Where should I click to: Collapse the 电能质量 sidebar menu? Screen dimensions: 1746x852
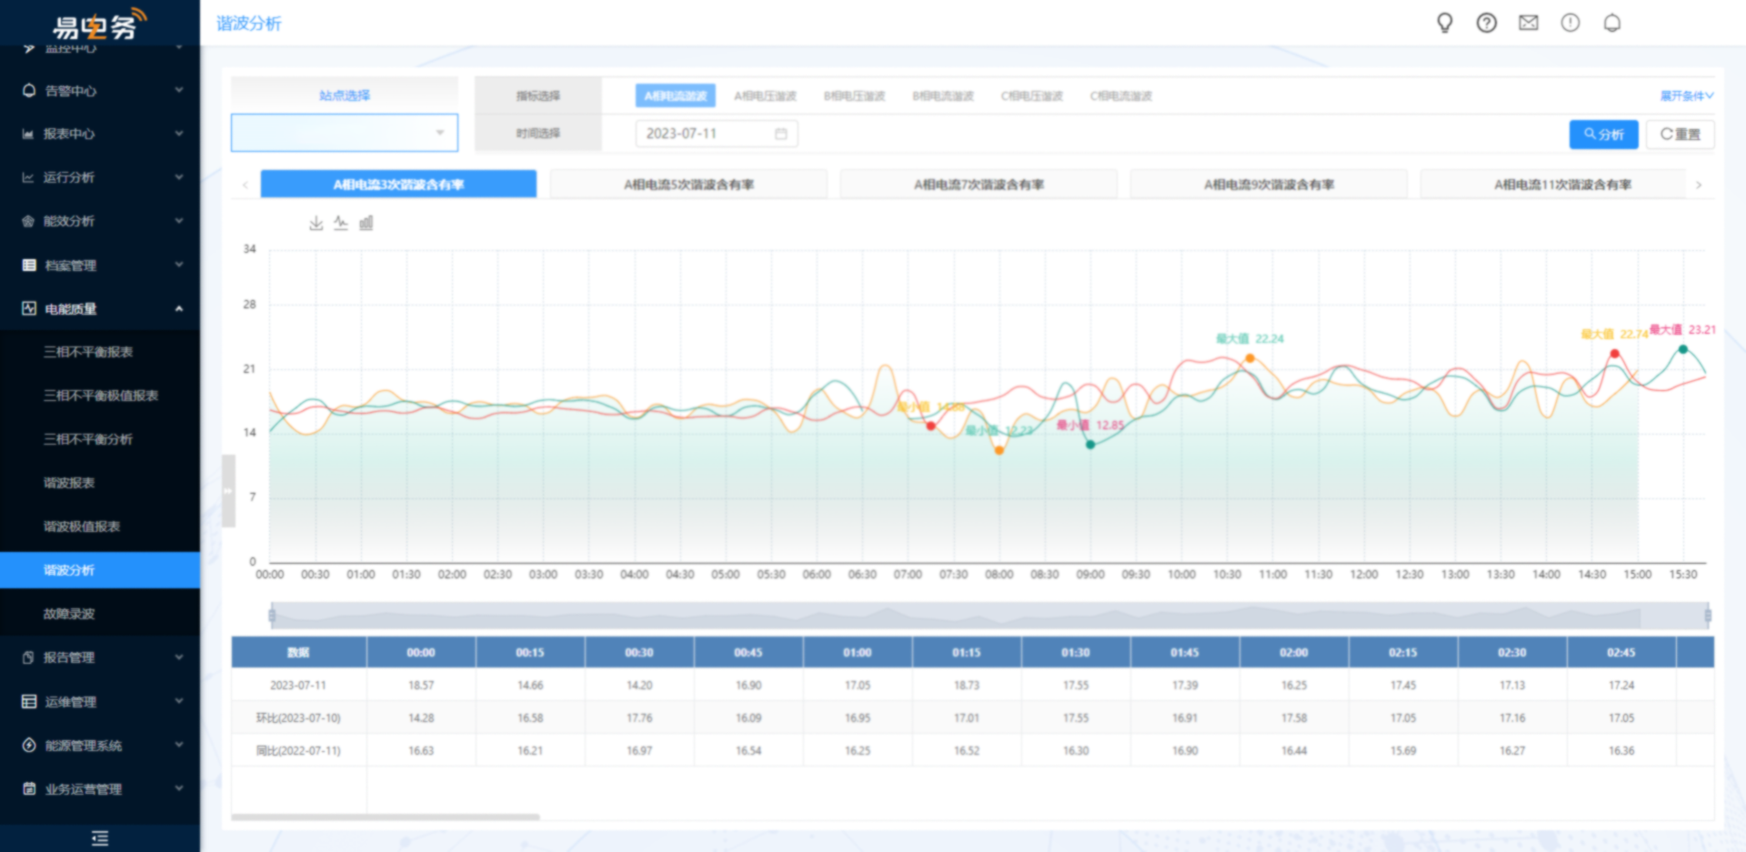(x=100, y=308)
